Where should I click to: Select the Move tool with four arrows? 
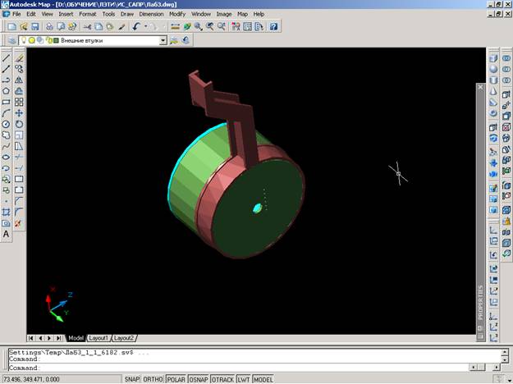point(19,113)
